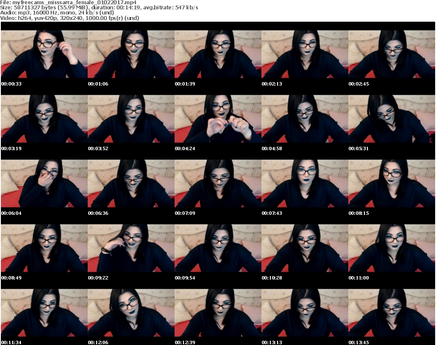Select the thumbnail at 00:06:36

tap(131, 184)
